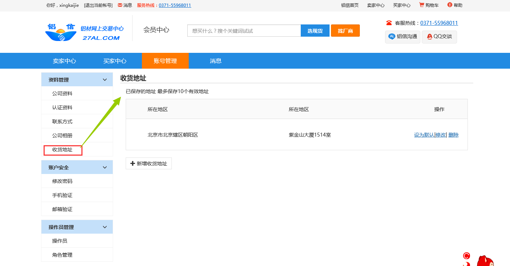The width and height of the screenshot is (510, 266).
Task: Collapse the 账户安全 sidebar section
Action: [105, 168]
